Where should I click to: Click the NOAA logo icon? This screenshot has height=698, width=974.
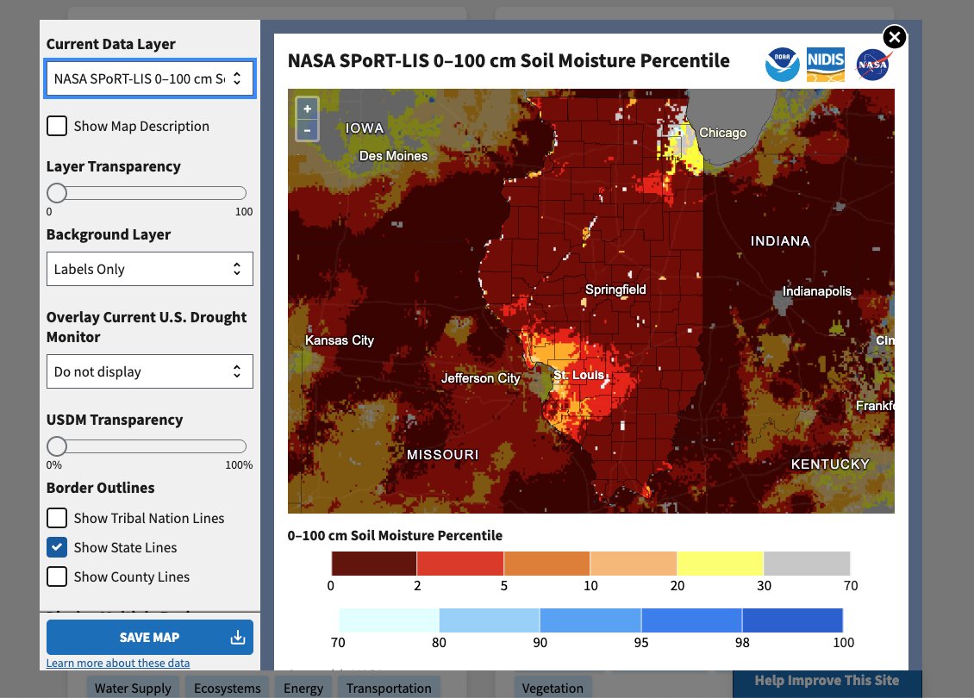782,65
